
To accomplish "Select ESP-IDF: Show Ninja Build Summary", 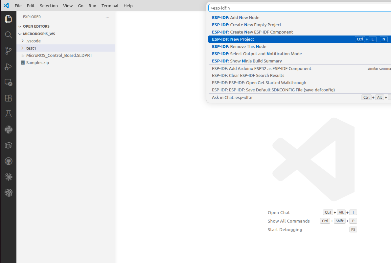I will pos(299,61).
